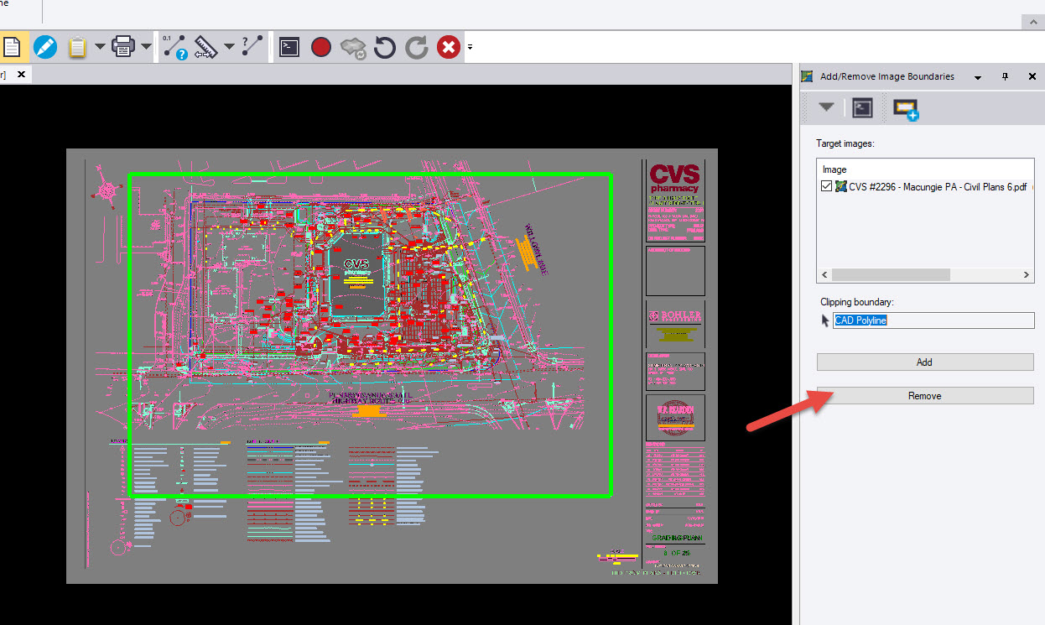Click the Add/Remove Image Boundaries panel title icon

(x=808, y=76)
